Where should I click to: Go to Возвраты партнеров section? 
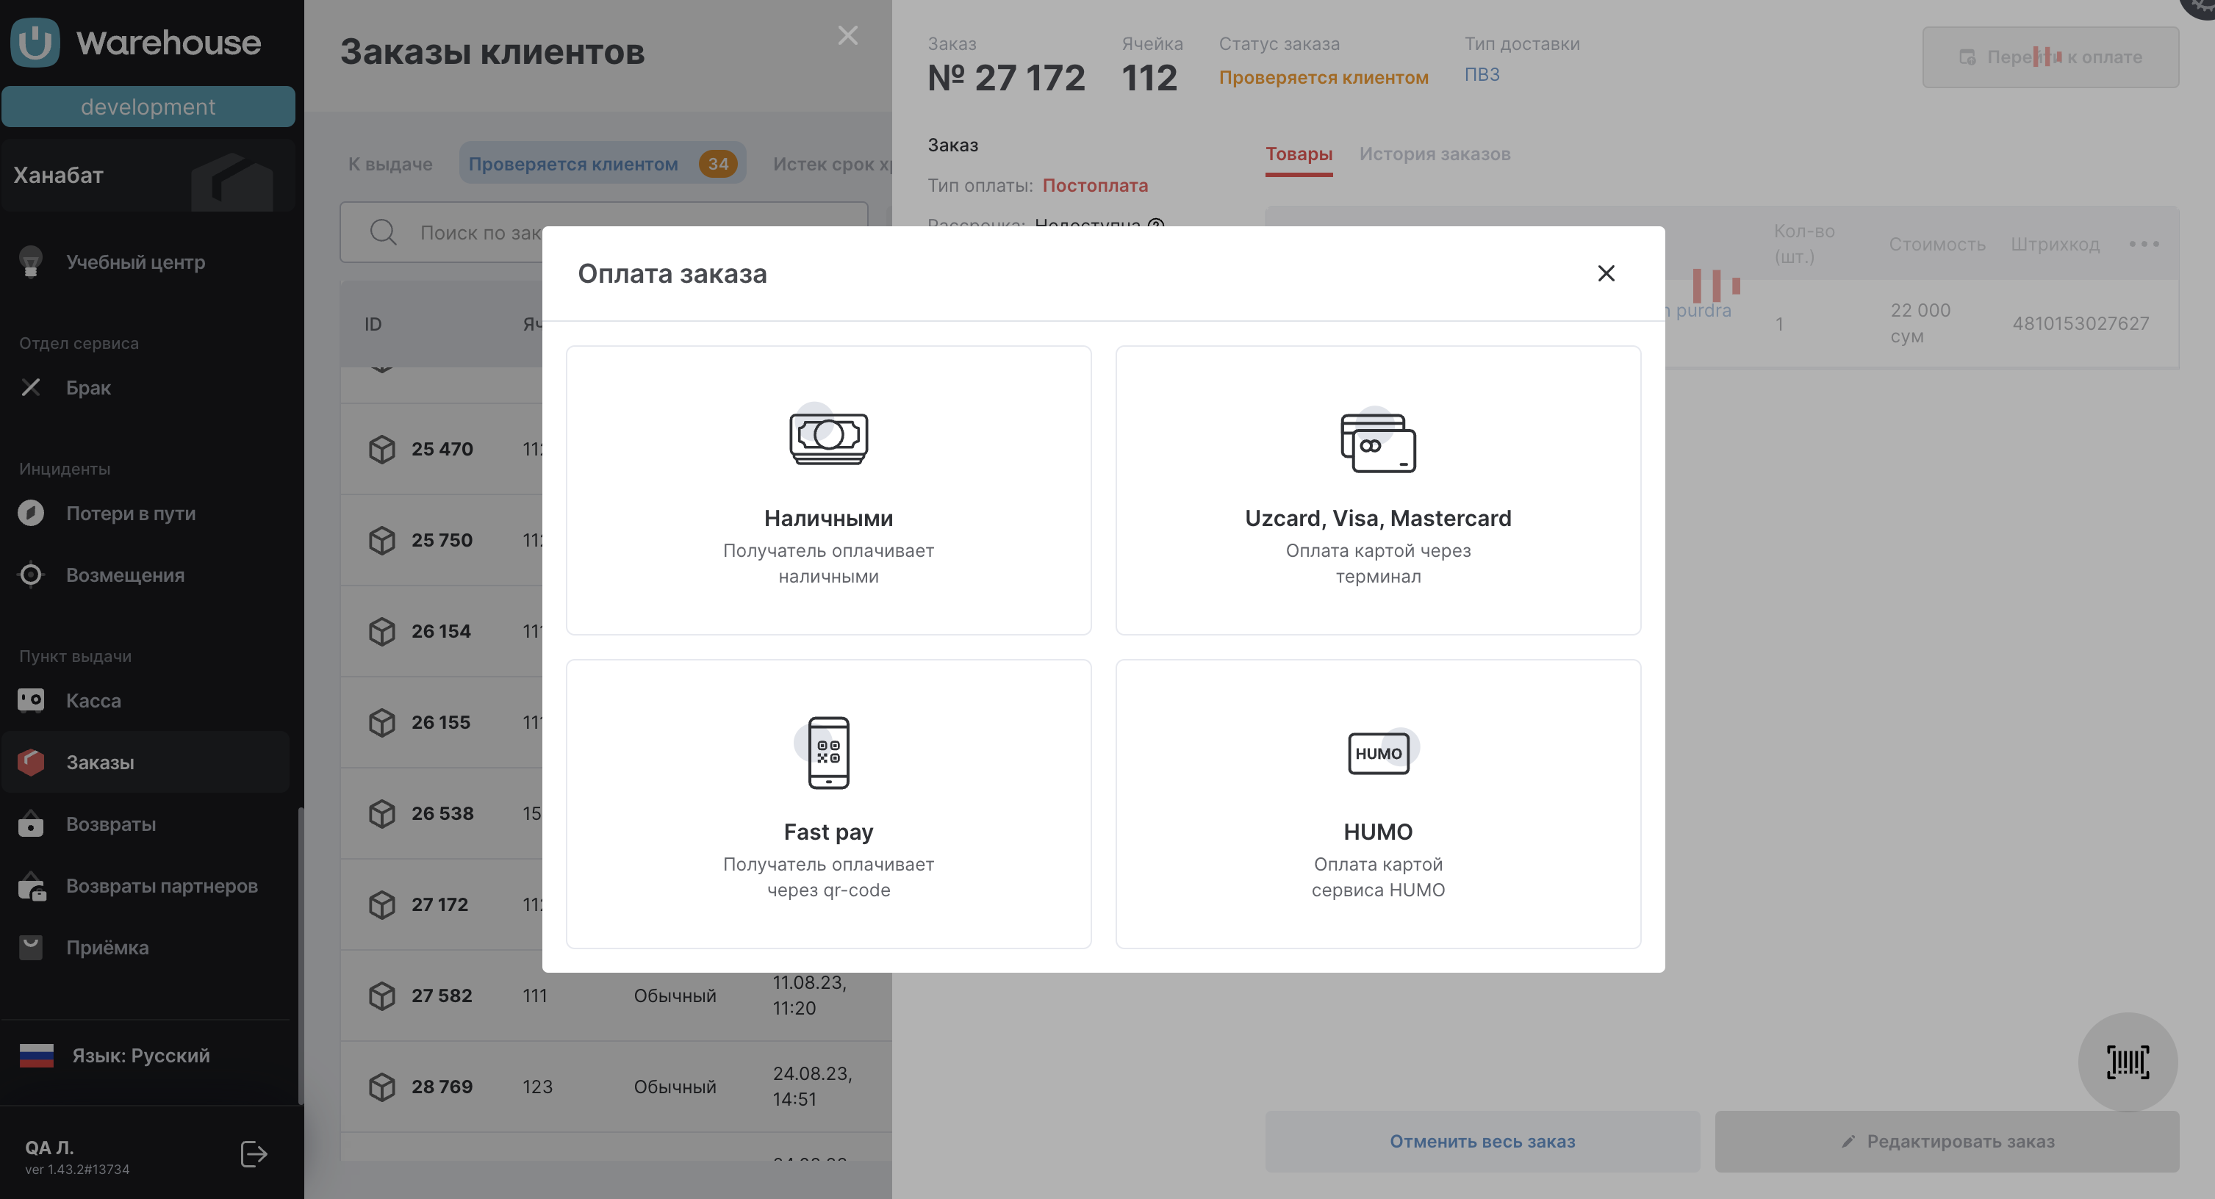162,886
